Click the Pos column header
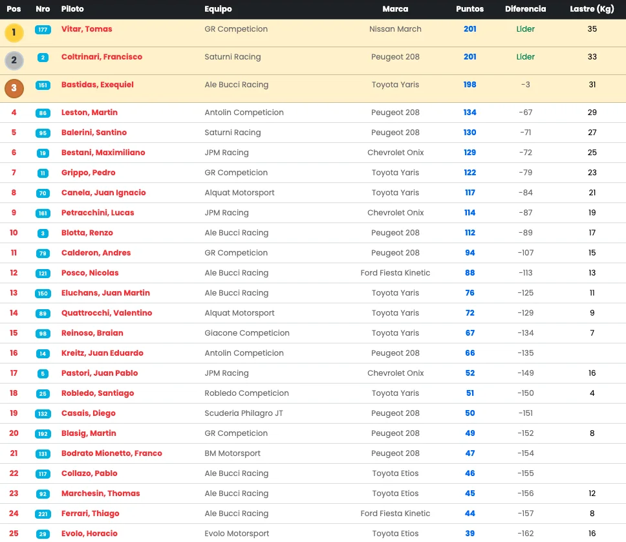 click(14, 9)
